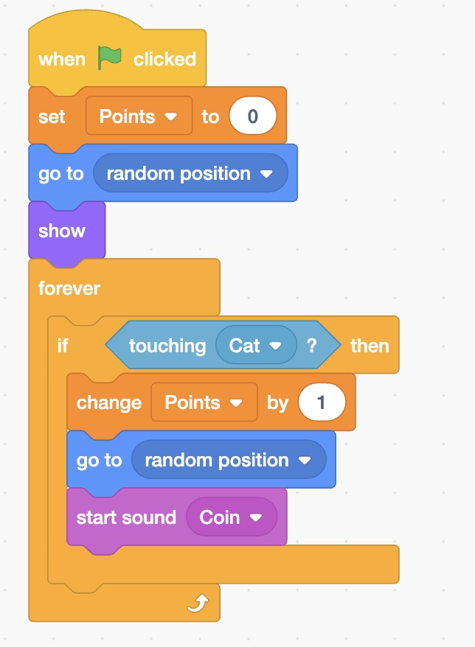
Task: Select the if block by its 'if' label
Action: 63,346
